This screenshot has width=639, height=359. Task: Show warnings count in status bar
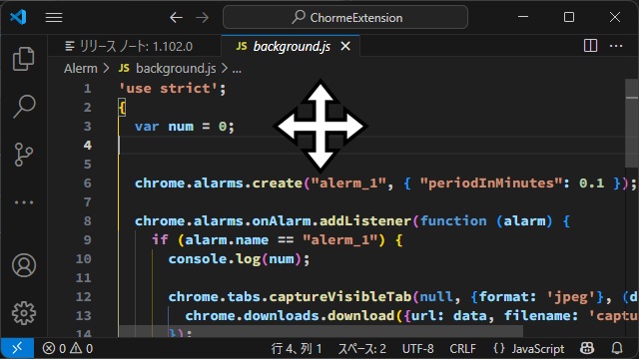pyautogui.click(x=81, y=349)
